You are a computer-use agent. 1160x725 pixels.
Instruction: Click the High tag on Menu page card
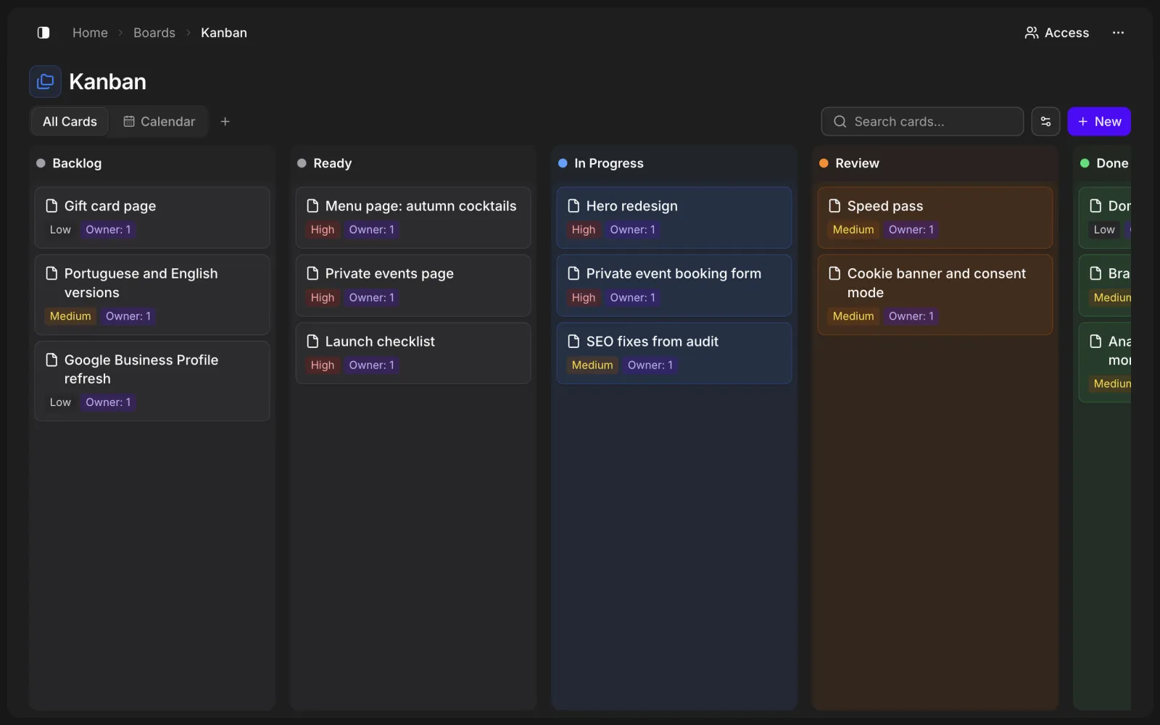tap(323, 230)
